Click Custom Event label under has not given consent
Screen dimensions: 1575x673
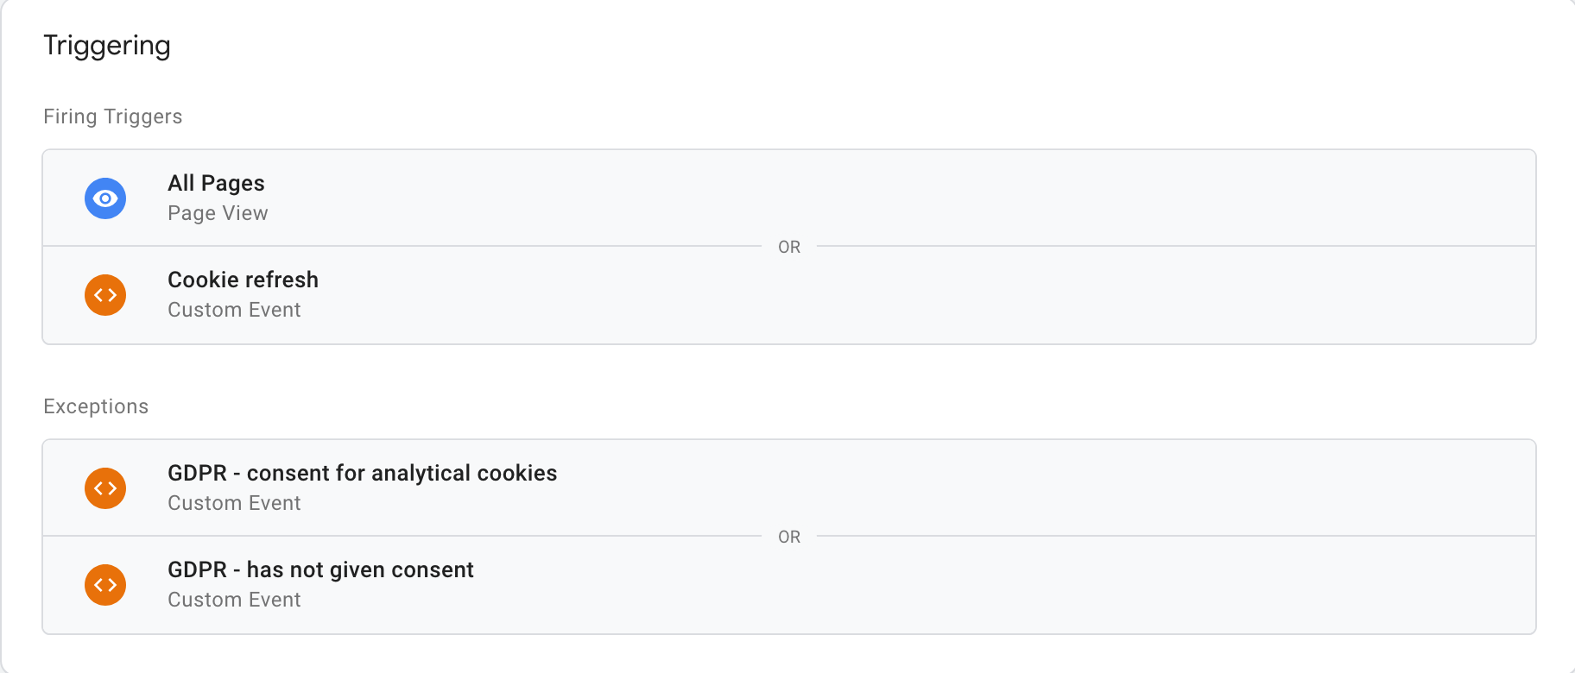tap(234, 600)
